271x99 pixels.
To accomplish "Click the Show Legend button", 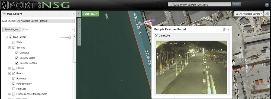I will tap(12, 30).
